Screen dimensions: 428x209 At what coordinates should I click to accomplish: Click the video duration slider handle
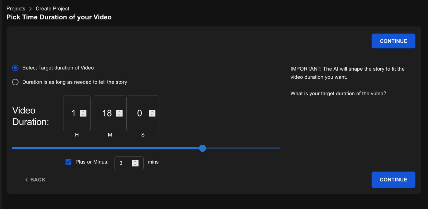tap(202, 148)
